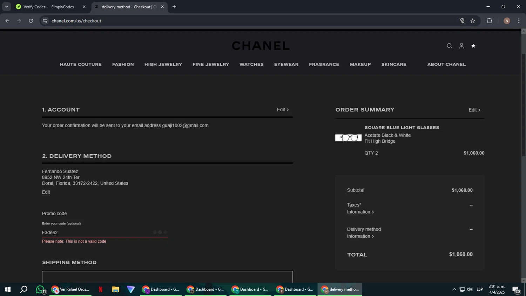Open Windows taskbar search

tap(24, 290)
